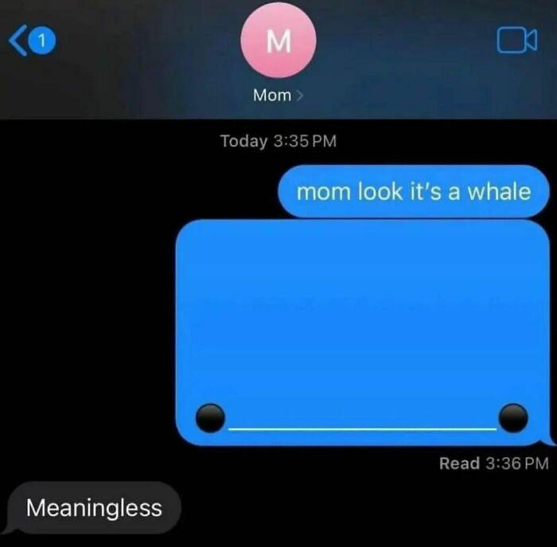Open Mom's pink contact avatar

click(278, 40)
